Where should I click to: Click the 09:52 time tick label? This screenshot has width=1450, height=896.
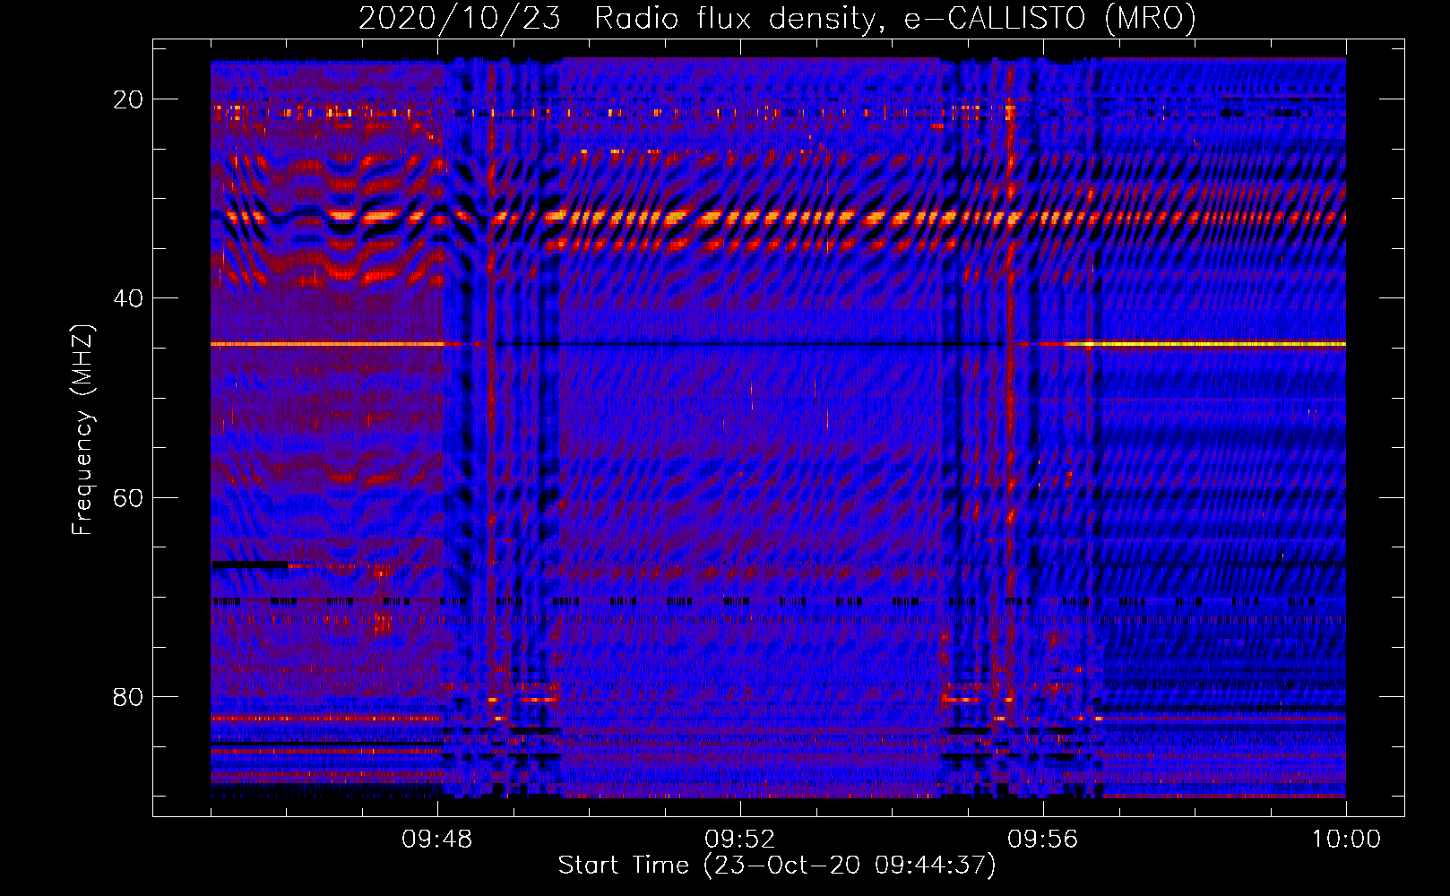[739, 840]
